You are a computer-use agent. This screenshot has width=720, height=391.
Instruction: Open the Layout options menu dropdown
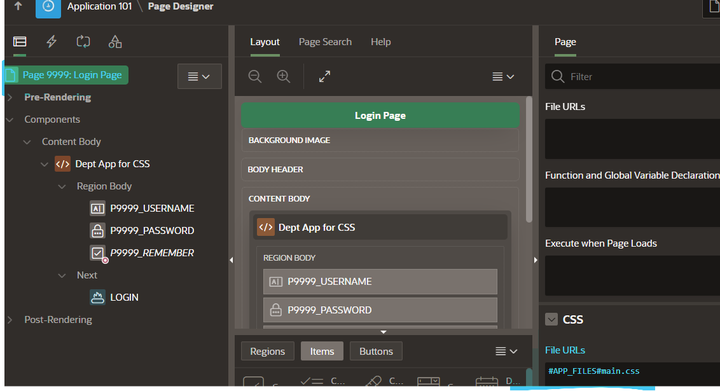(x=503, y=76)
